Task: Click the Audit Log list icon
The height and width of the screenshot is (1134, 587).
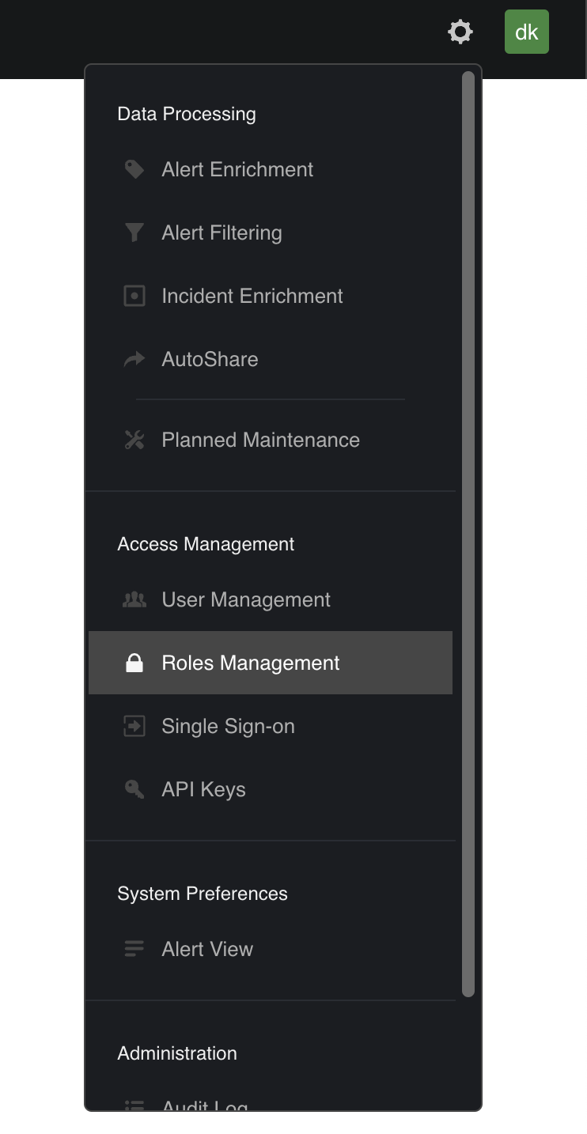Action: (x=134, y=1106)
